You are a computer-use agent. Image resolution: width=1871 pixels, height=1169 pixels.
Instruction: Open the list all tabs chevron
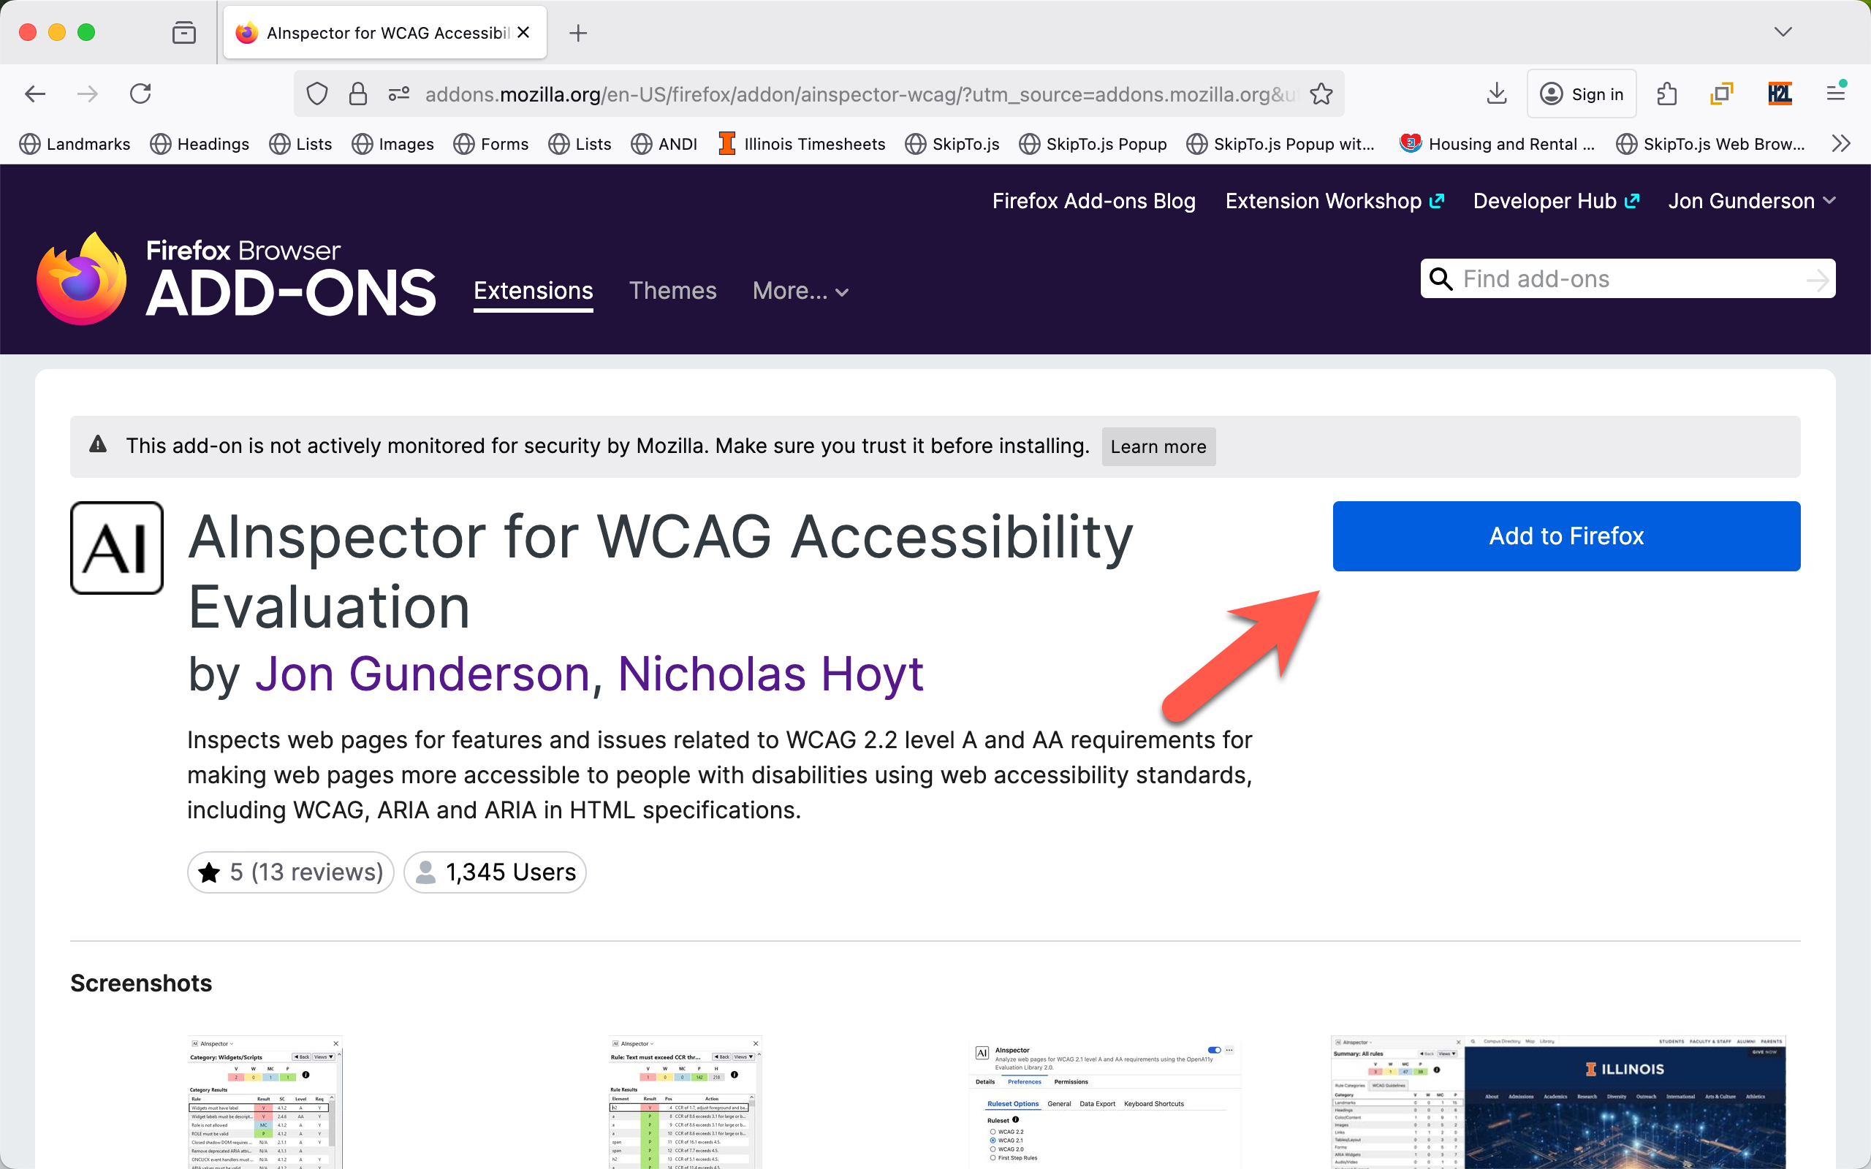[1783, 32]
